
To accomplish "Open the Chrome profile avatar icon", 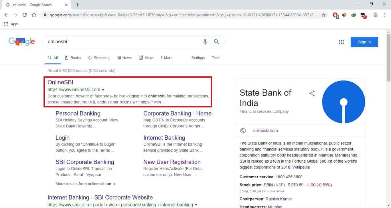I will pyautogui.click(x=376, y=15).
